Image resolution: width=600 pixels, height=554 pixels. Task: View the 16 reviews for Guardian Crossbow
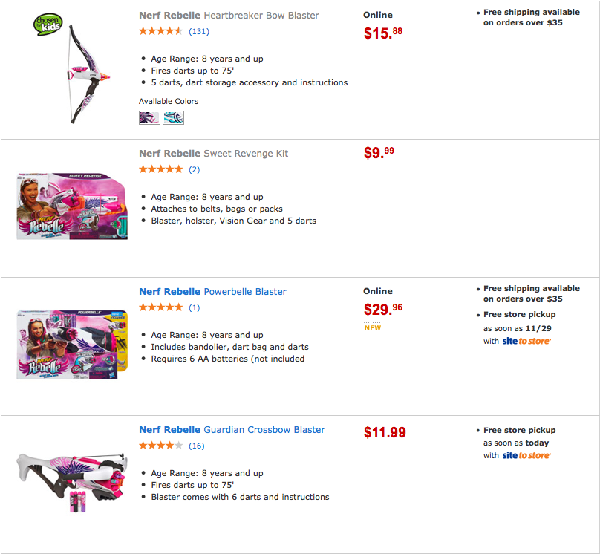coord(196,446)
